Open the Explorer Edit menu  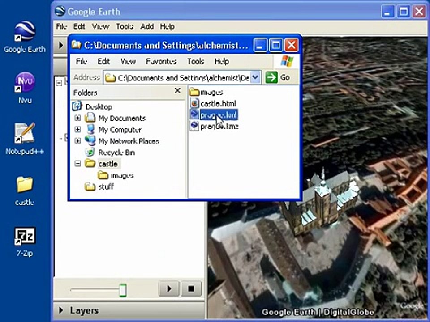pos(103,61)
